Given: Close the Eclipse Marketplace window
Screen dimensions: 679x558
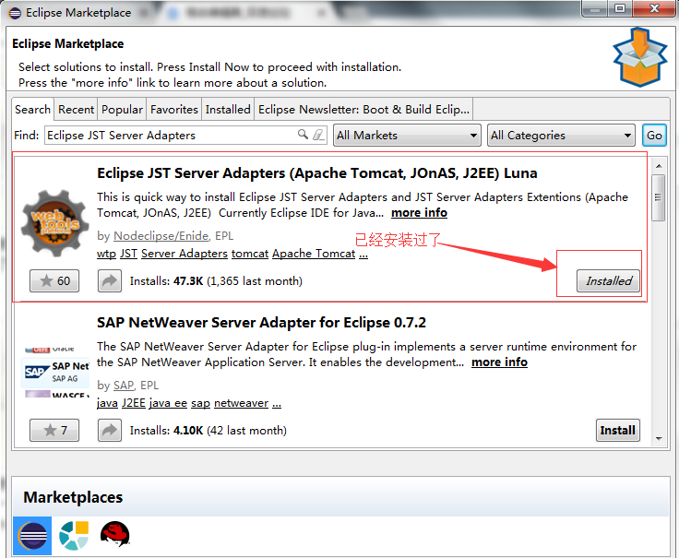Looking at the screenshot, I should 654,8.
